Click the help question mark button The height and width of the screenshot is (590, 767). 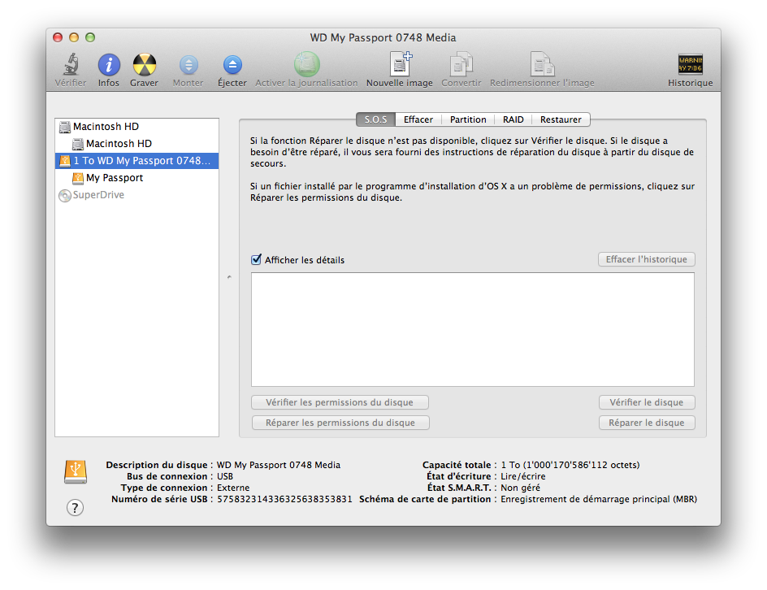click(75, 508)
